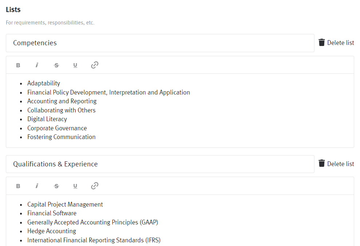Apply italic in Qualifications & Experience toolbar

(37, 186)
